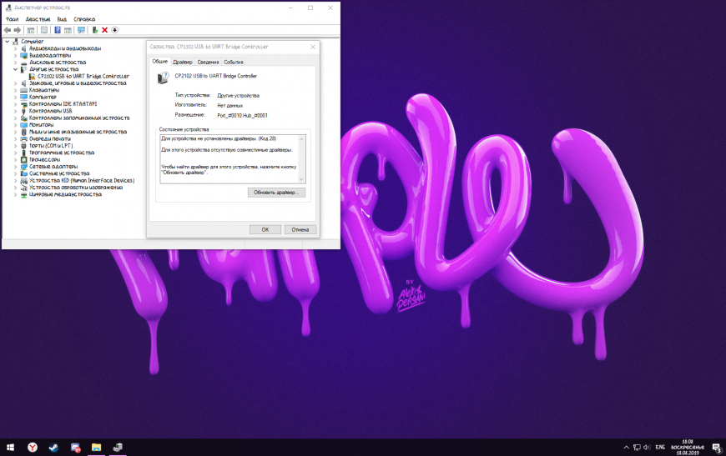
Task: Select the Системные устройства row
Action: [59, 173]
